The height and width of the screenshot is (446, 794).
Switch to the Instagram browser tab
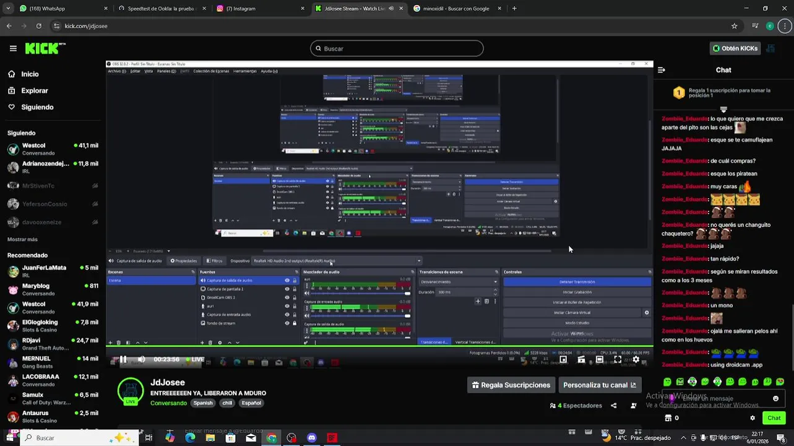coord(260,9)
